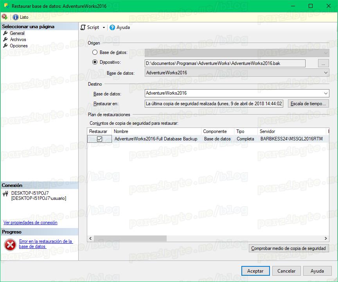Click the Tipo column header
The image size is (338, 282).
pyautogui.click(x=246, y=131)
